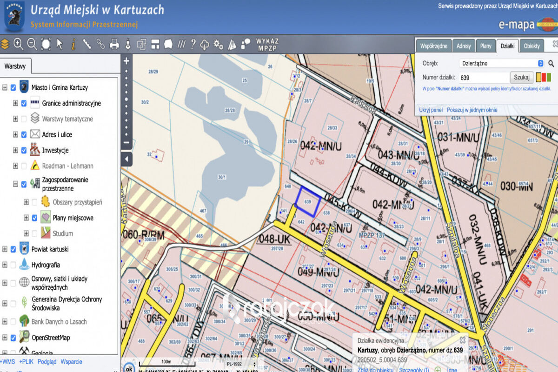Click the person with speech bubble icon
The image size is (558, 372).
246,44
